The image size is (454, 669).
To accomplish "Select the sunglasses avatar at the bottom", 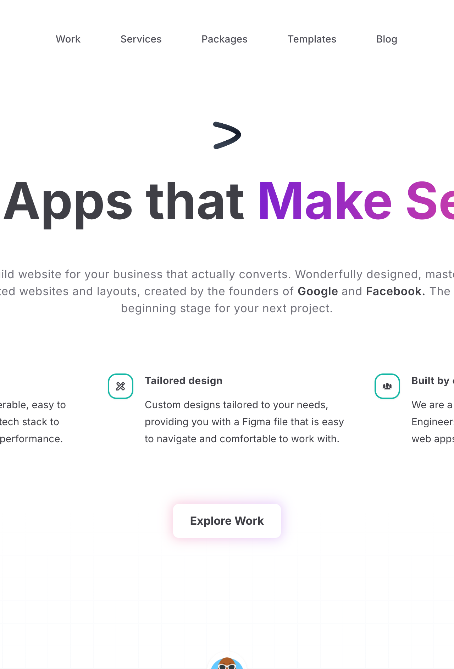I will pyautogui.click(x=227, y=662).
